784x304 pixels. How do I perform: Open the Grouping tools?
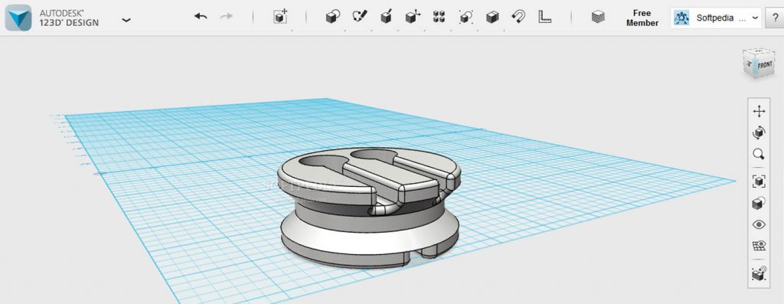466,17
